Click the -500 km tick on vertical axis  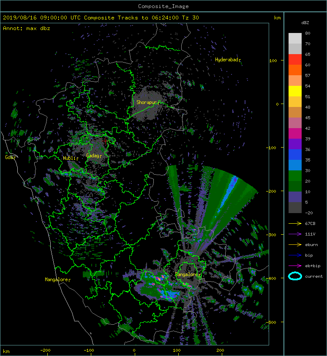271,322
